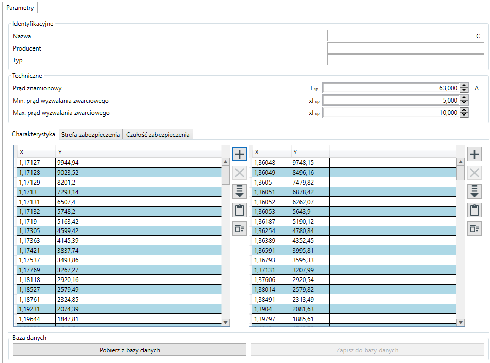This screenshot has height=363, width=490.
Task: Select cell 1,1713 in the left table
Action: 36,192
